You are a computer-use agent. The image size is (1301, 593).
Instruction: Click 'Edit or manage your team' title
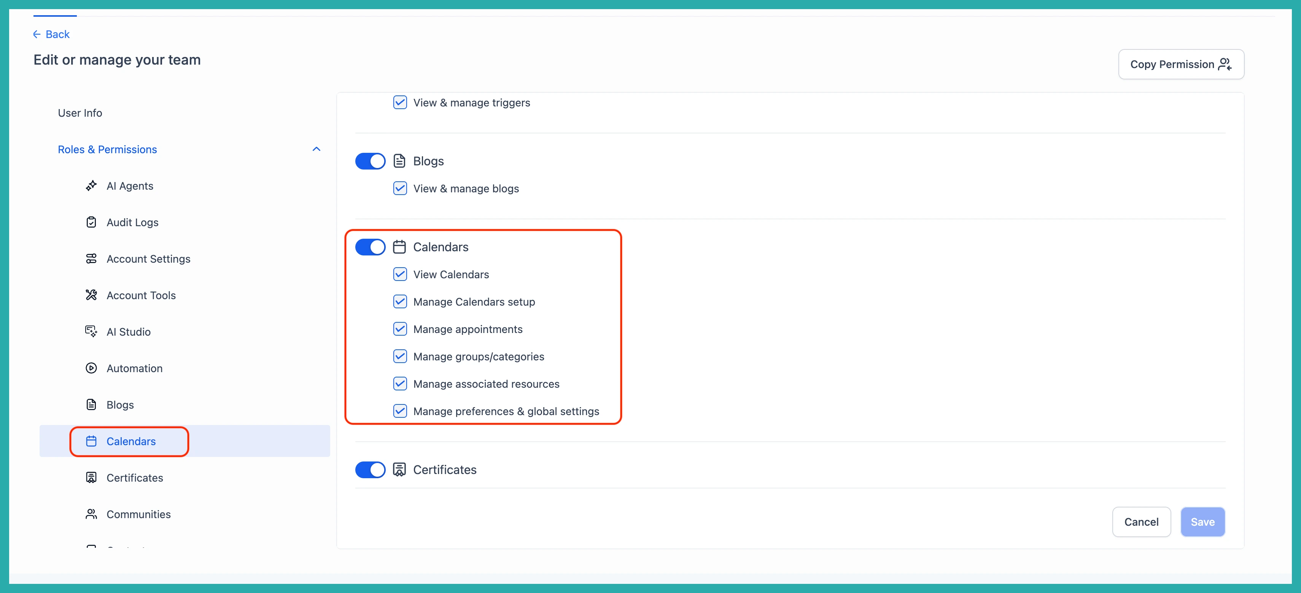pos(117,60)
